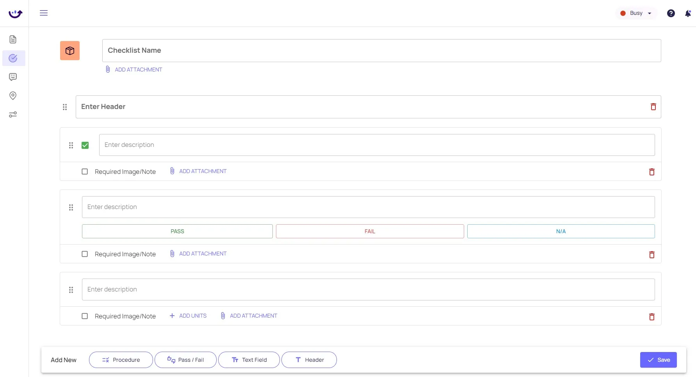Focus the procedure item description field
This screenshot has width=696, height=377.
click(x=377, y=145)
